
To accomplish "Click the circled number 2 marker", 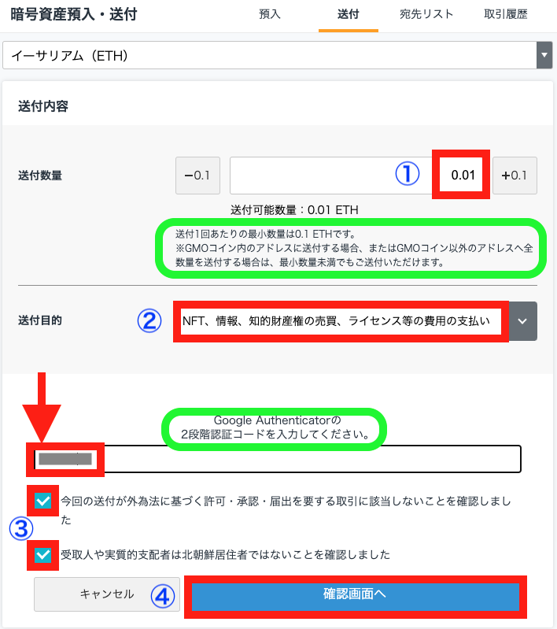I will coord(149,320).
